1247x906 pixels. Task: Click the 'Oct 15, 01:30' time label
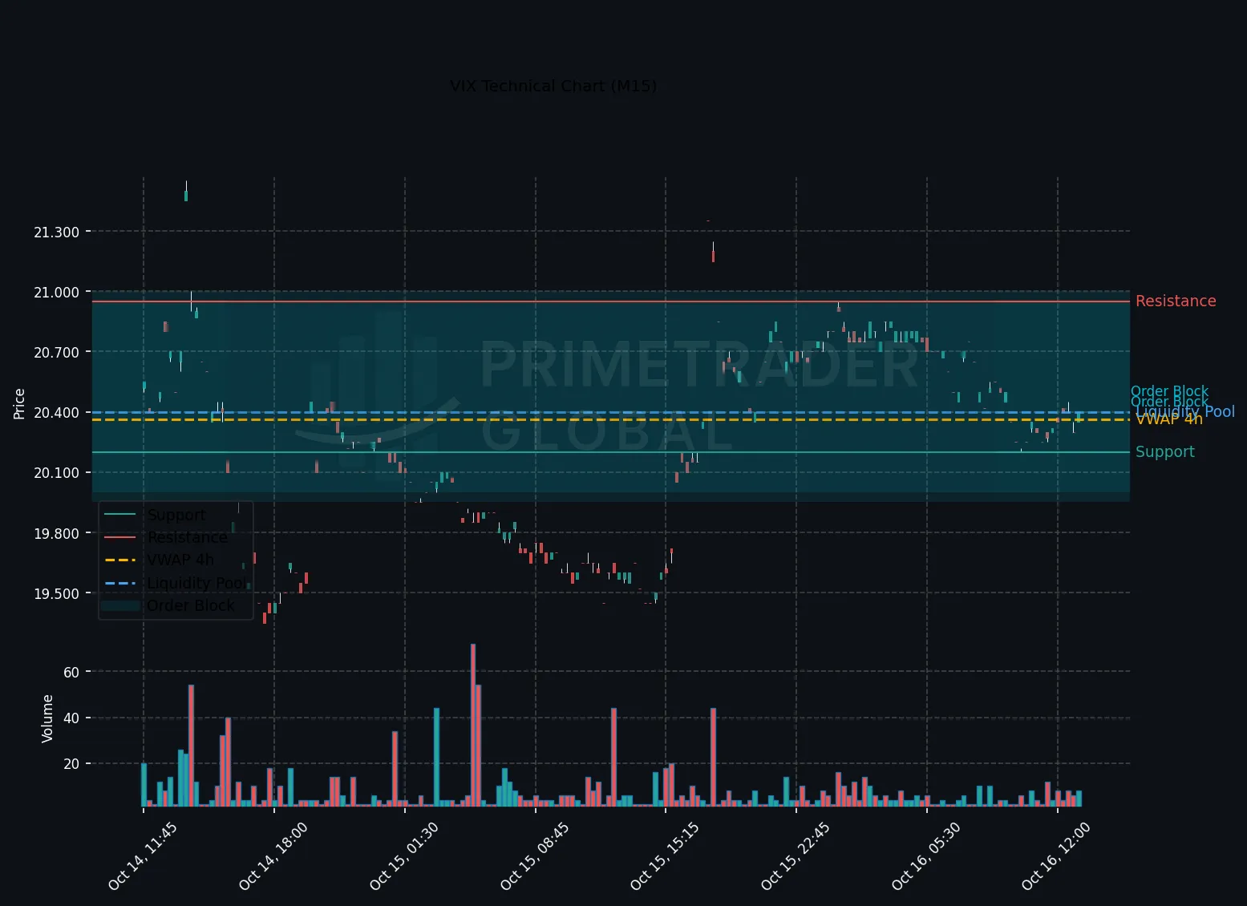pos(404,855)
